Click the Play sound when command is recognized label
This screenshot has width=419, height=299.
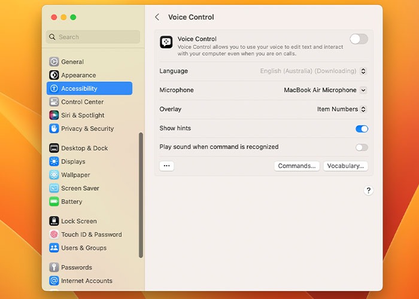coord(219,147)
